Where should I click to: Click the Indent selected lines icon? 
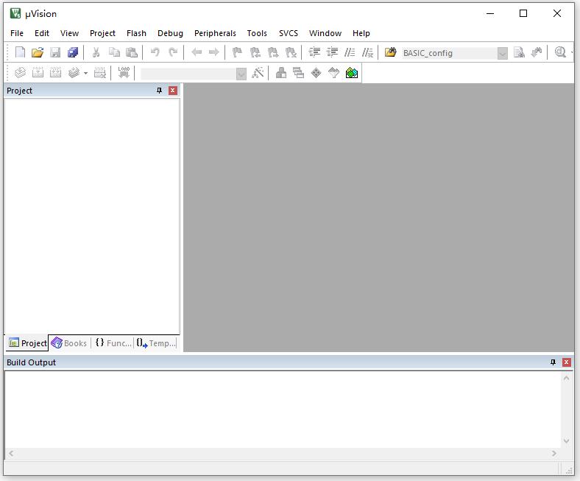pyautogui.click(x=314, y=52)
